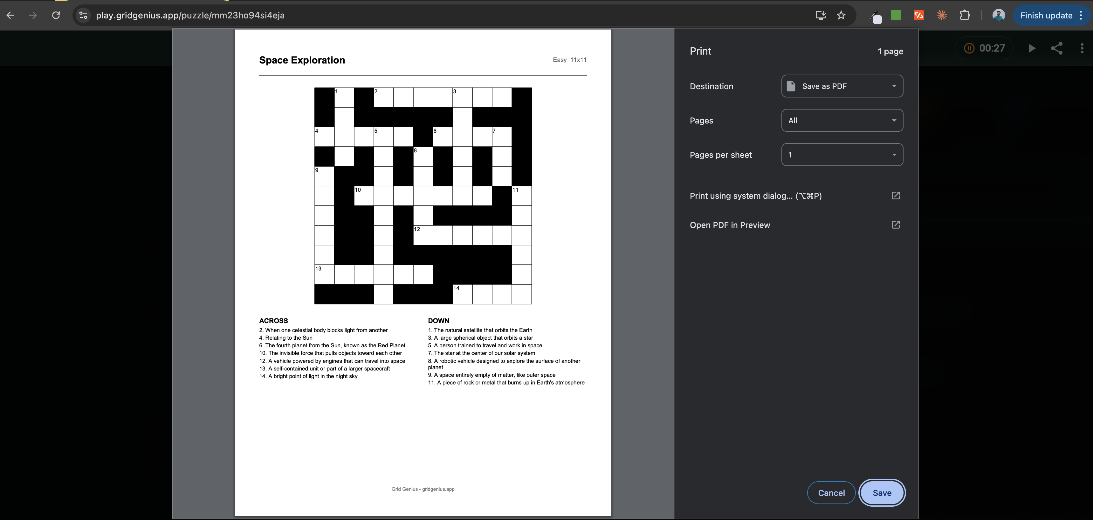Click the reload page icon
The height and width of the screenshot is (520, 1093).
(x=56, y=15)
